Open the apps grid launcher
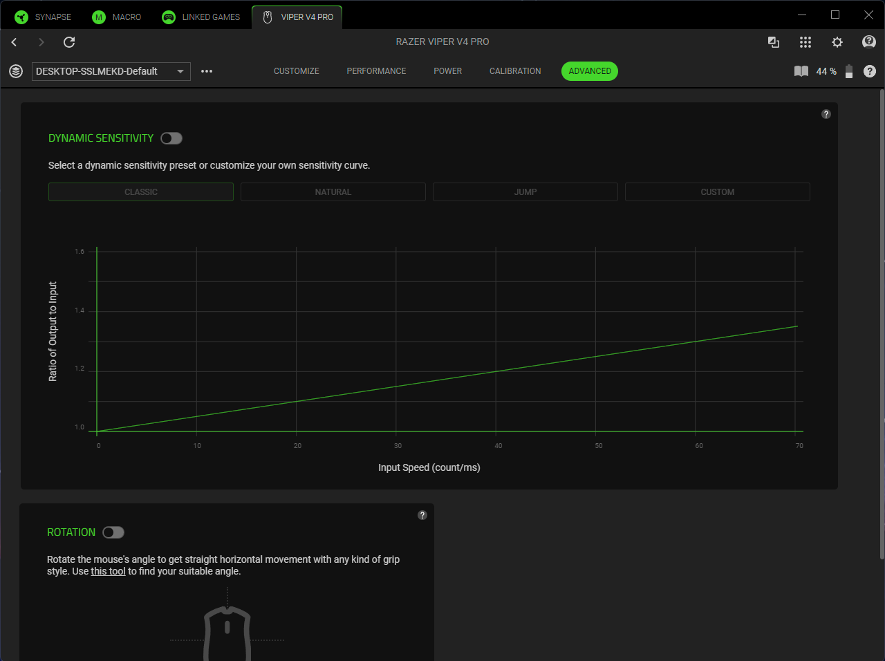Viewport: 885px width, 661px height. point(805,42)
